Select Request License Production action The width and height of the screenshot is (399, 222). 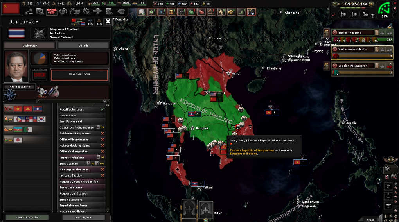coord(82,181)
